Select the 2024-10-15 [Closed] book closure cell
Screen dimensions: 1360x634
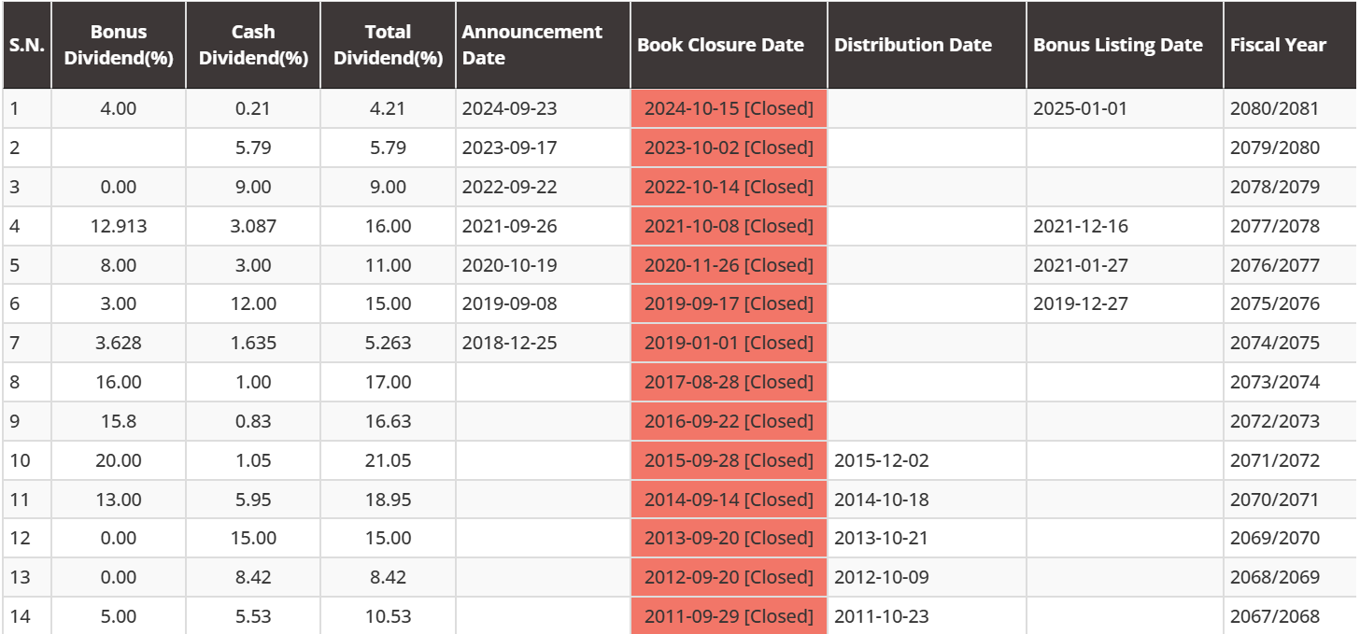[729, 108]
